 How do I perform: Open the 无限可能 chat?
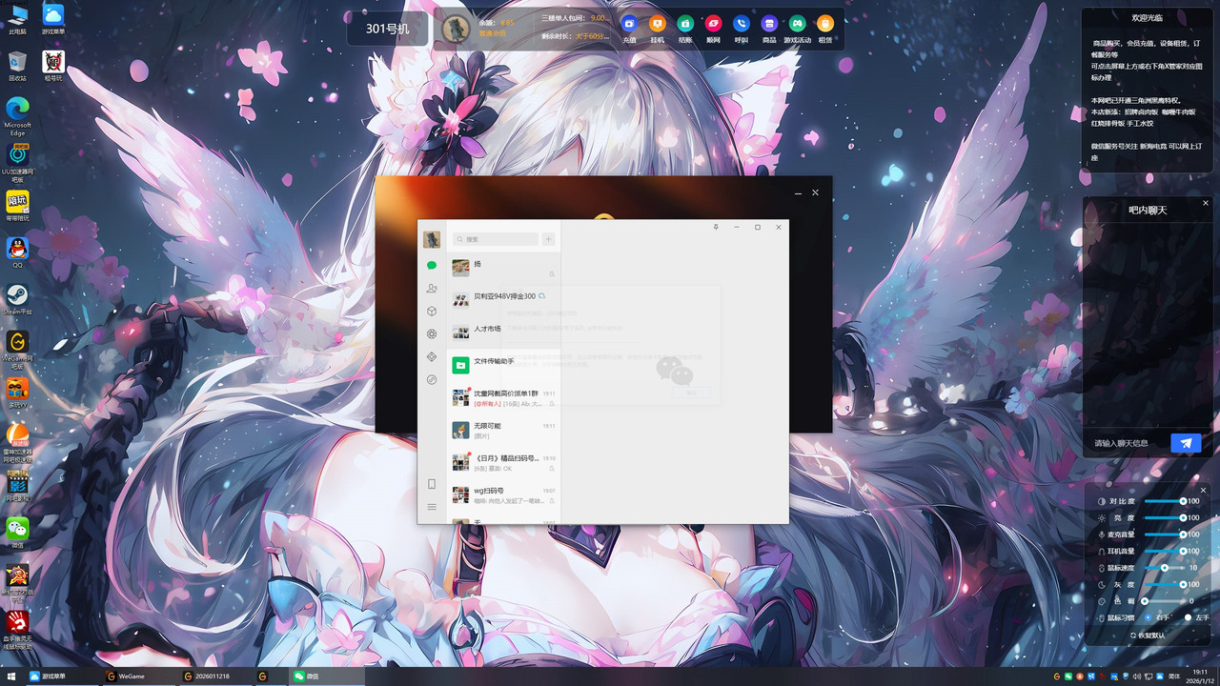(503, 430)
